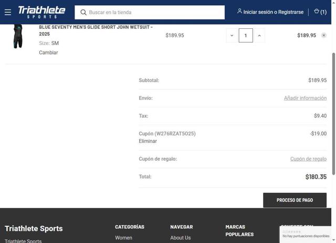Click the user account icon
Image resolution: width=336 pixels, height=243 pixels.
coord(239,12)
